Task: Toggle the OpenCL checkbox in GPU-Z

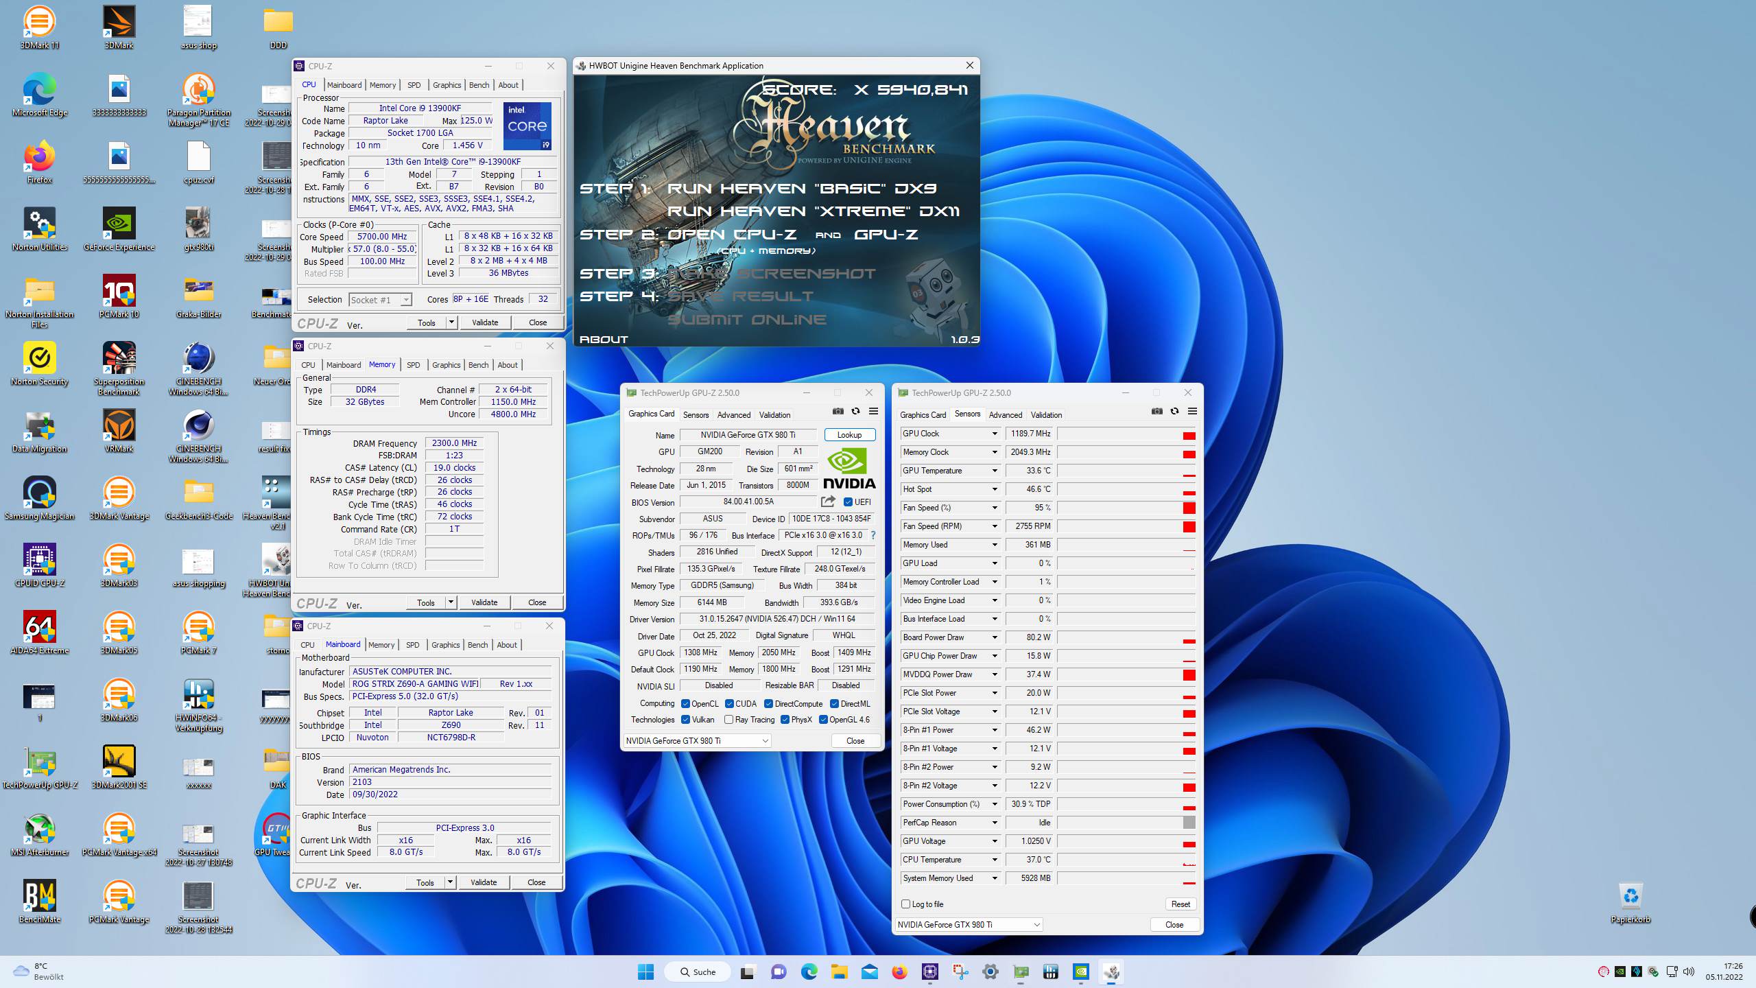Action: (x=685, y=703)
